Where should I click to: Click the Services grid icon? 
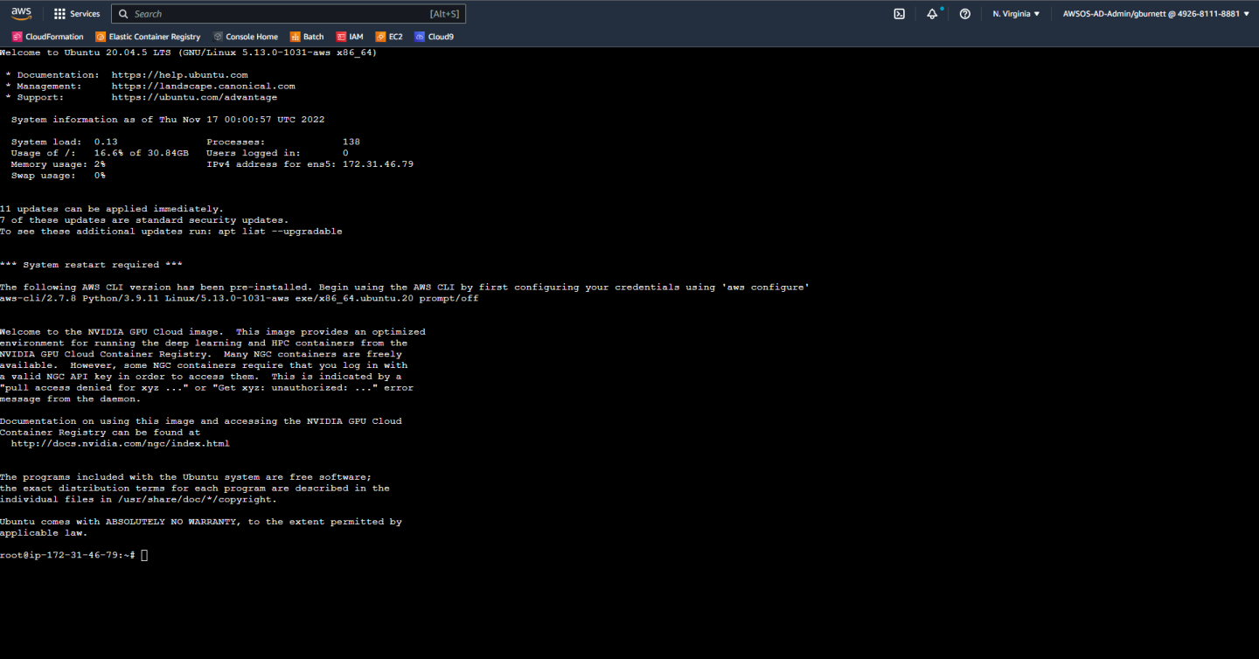click(x=59, y=13)
